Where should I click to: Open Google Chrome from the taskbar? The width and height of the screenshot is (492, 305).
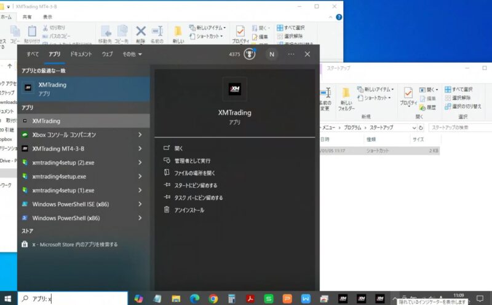[213, 299]
